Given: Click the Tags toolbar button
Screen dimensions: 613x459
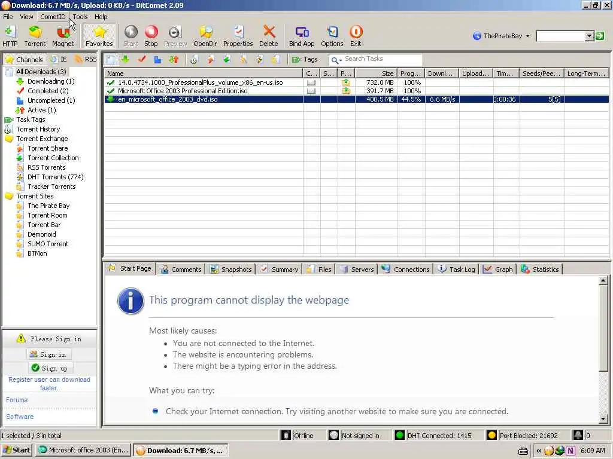Looking at the screenshot, I should click(305, 59).
